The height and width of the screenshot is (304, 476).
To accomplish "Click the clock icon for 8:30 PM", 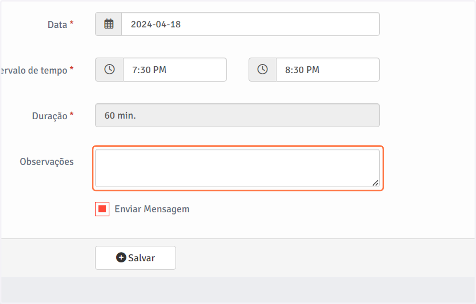I will pos(263,69).
